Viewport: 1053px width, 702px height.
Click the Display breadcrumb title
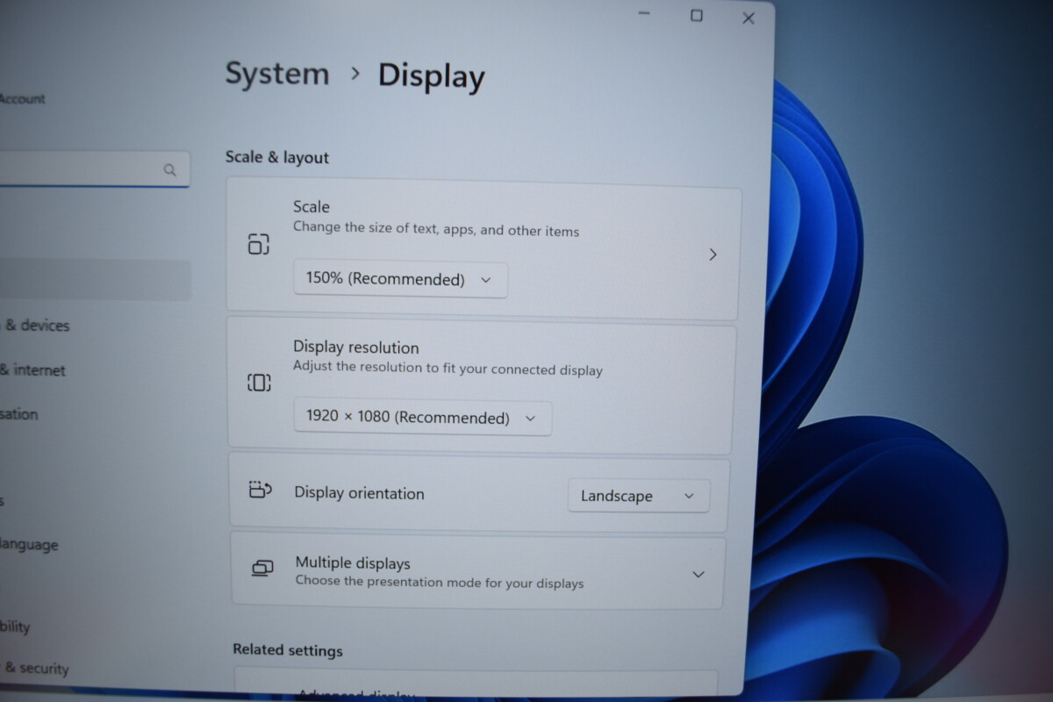coord(431,76)
